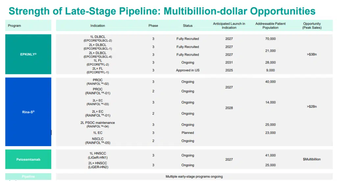Select the $Multibillion opportunity value

(312, 159)
